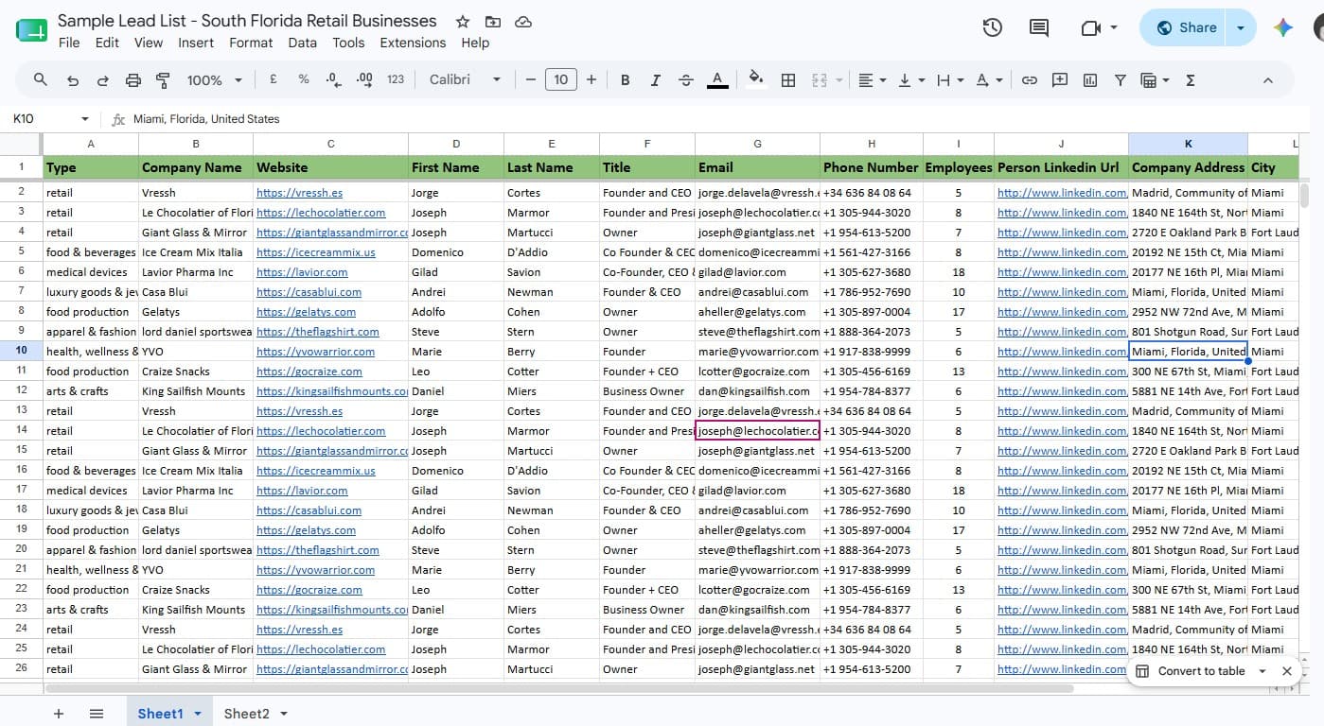Select column K header
Screen dimensions: 1324x726
tap(1188, 144)
